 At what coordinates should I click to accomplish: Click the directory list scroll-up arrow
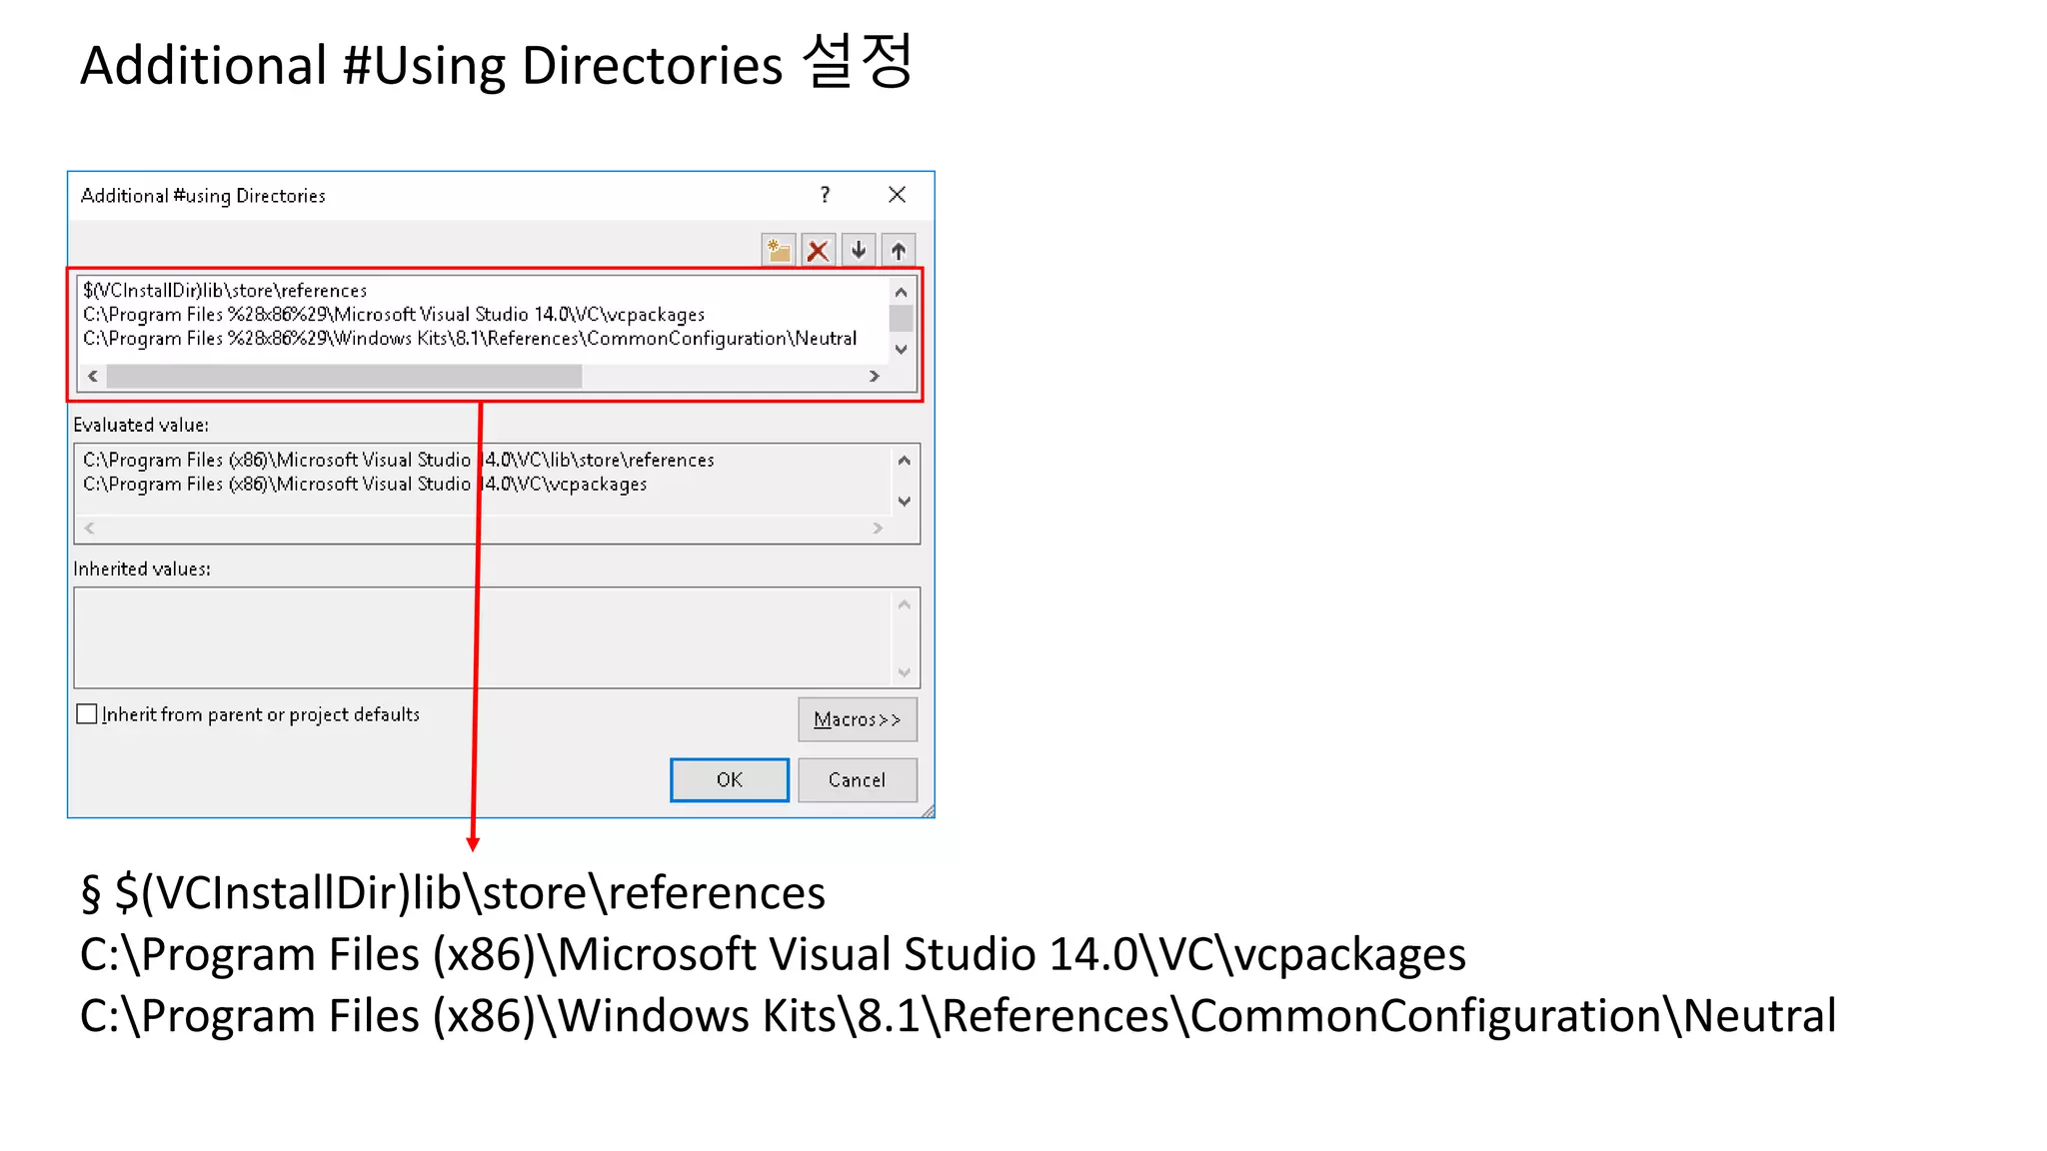click(902, 292)
